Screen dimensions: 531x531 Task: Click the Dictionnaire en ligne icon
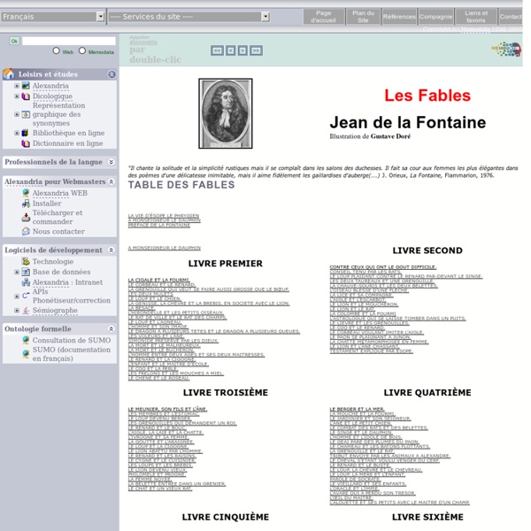pos(26,143)
